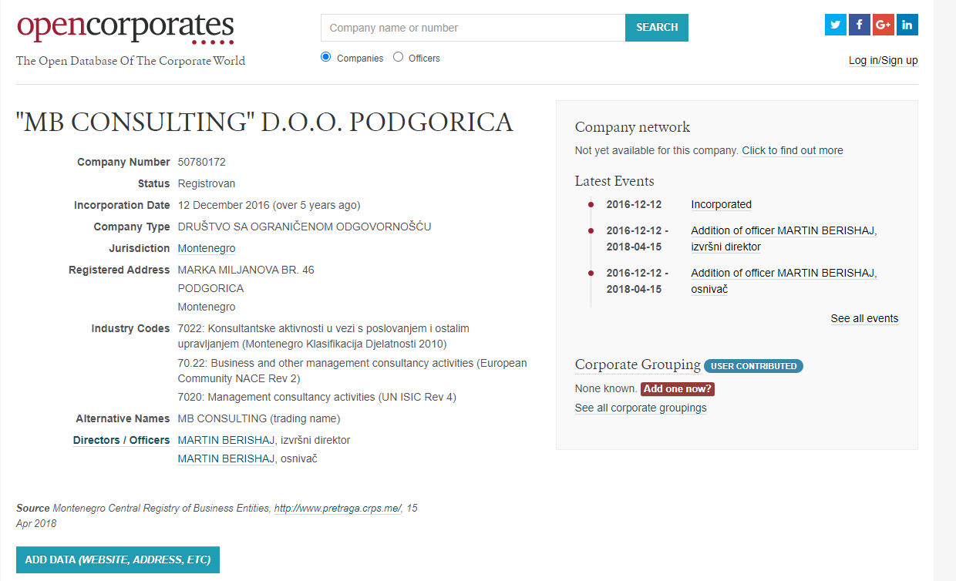Click the Add one now? button
Image resolution: width=956 pixels, height=581 pixels.
pos(678,388)
